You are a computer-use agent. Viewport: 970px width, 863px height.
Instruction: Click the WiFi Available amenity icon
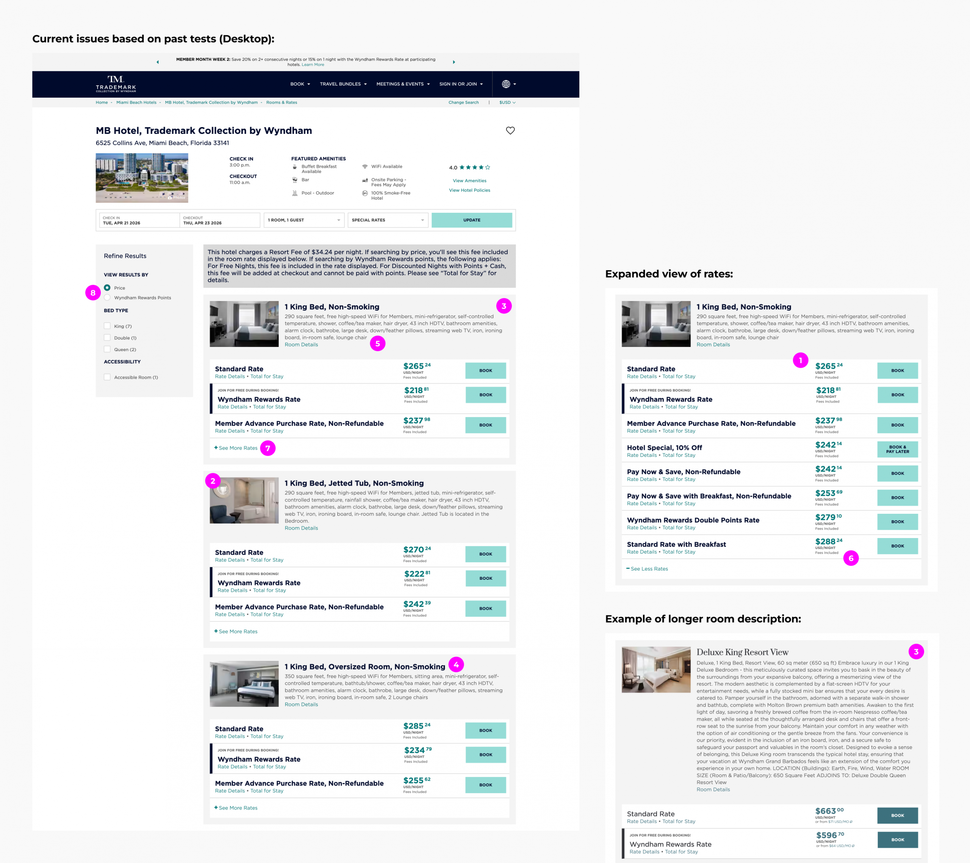(x=365, y=166)
